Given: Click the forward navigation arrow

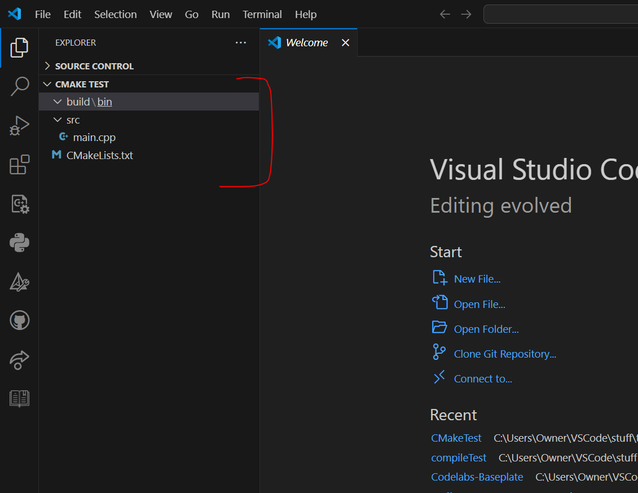Looking at the screenshot, I should pyautogui.click(x=466, y=14).
